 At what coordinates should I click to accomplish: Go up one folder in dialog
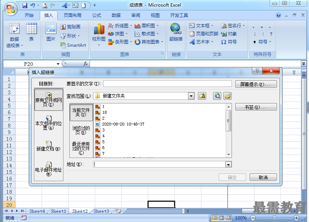pyautogui.click(x=202, y=96)
